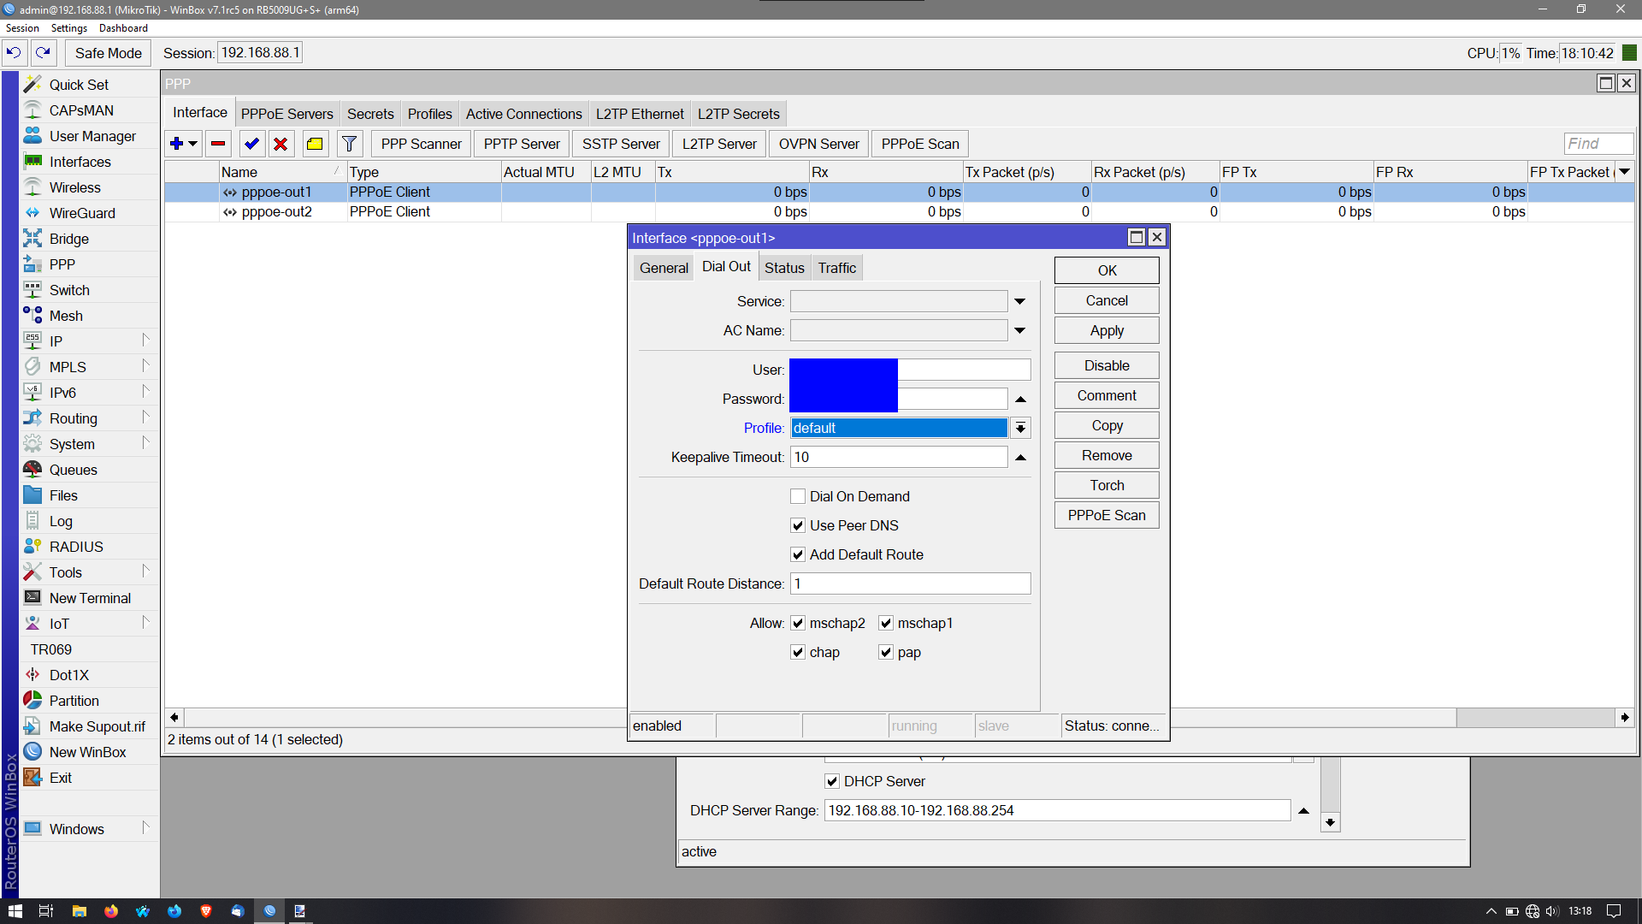Click the blue checkmark enable icon
The width and height of the screenshot is (1642, 924).
tap(251, 144)
